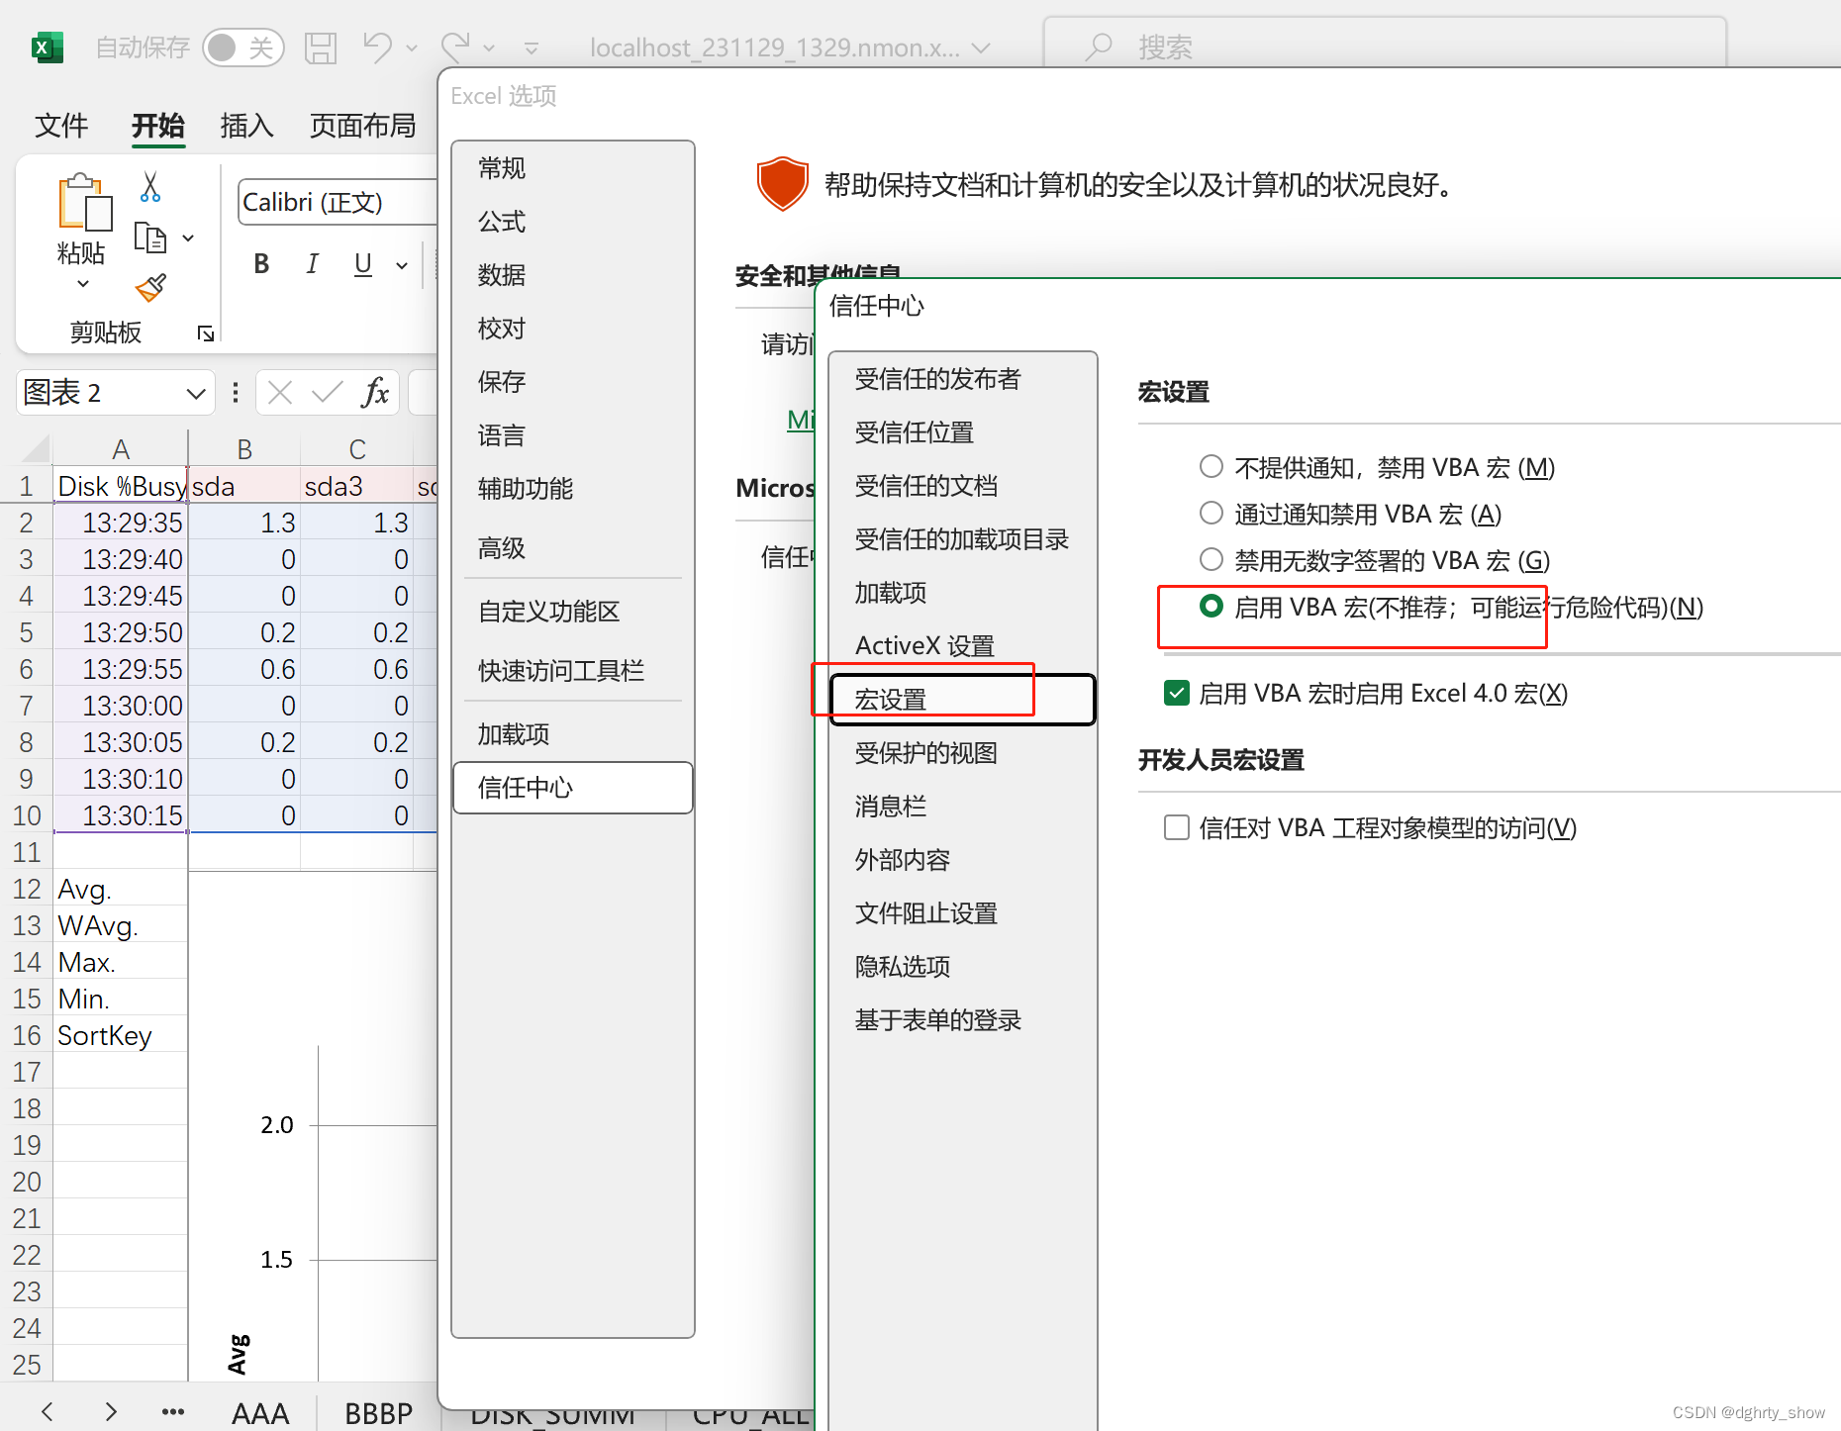Screen dimensions: 1841x1431
Task: Toggle Bold formatting
Action: pyautogui.click(x=261, y=264)
